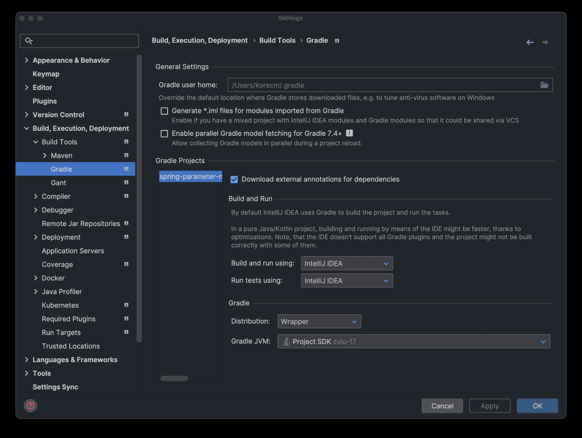Image resolution: width=582 pixels, height=438 pixels.
Task: Click the Cancel button
Action: click(x=442, y=406)
